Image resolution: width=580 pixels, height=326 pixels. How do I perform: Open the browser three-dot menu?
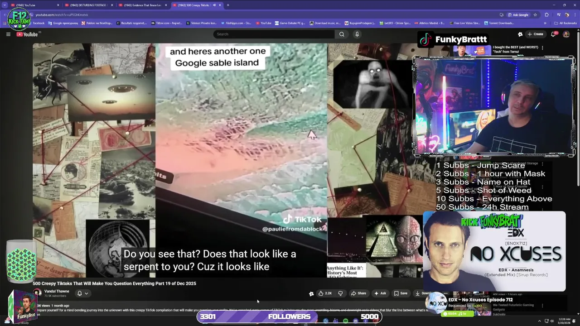[x=575, y=14]
